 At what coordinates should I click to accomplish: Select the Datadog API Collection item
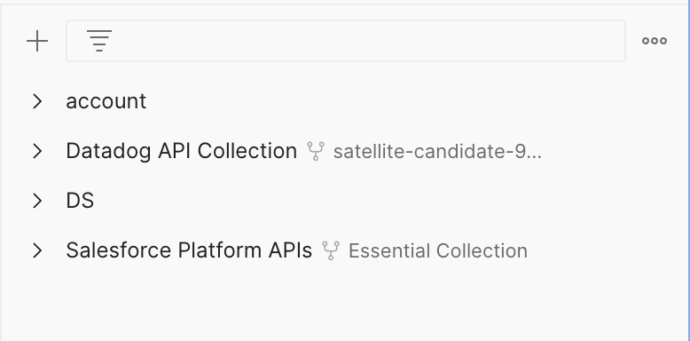click(x=181, y=151)
